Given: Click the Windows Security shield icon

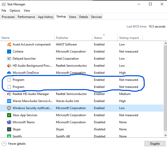Looking at the screenshot, I should point(9,108).
